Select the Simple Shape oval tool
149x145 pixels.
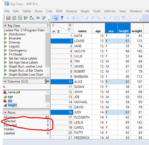[x=136, y=18]
